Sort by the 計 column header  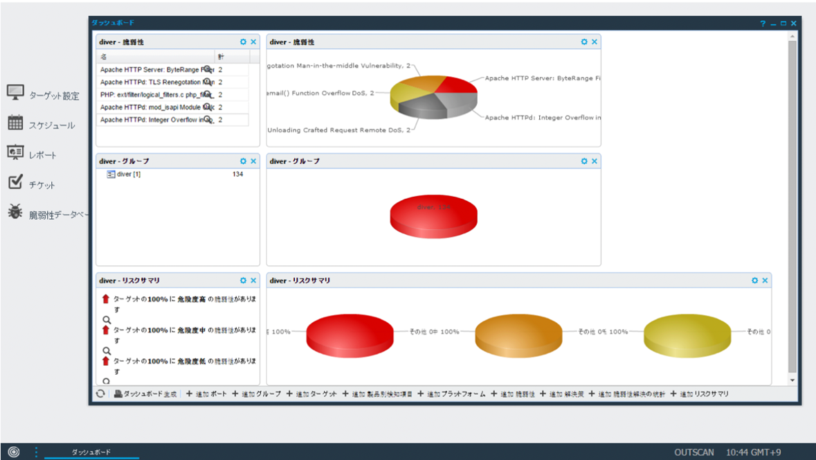click(x=233, y=56)
